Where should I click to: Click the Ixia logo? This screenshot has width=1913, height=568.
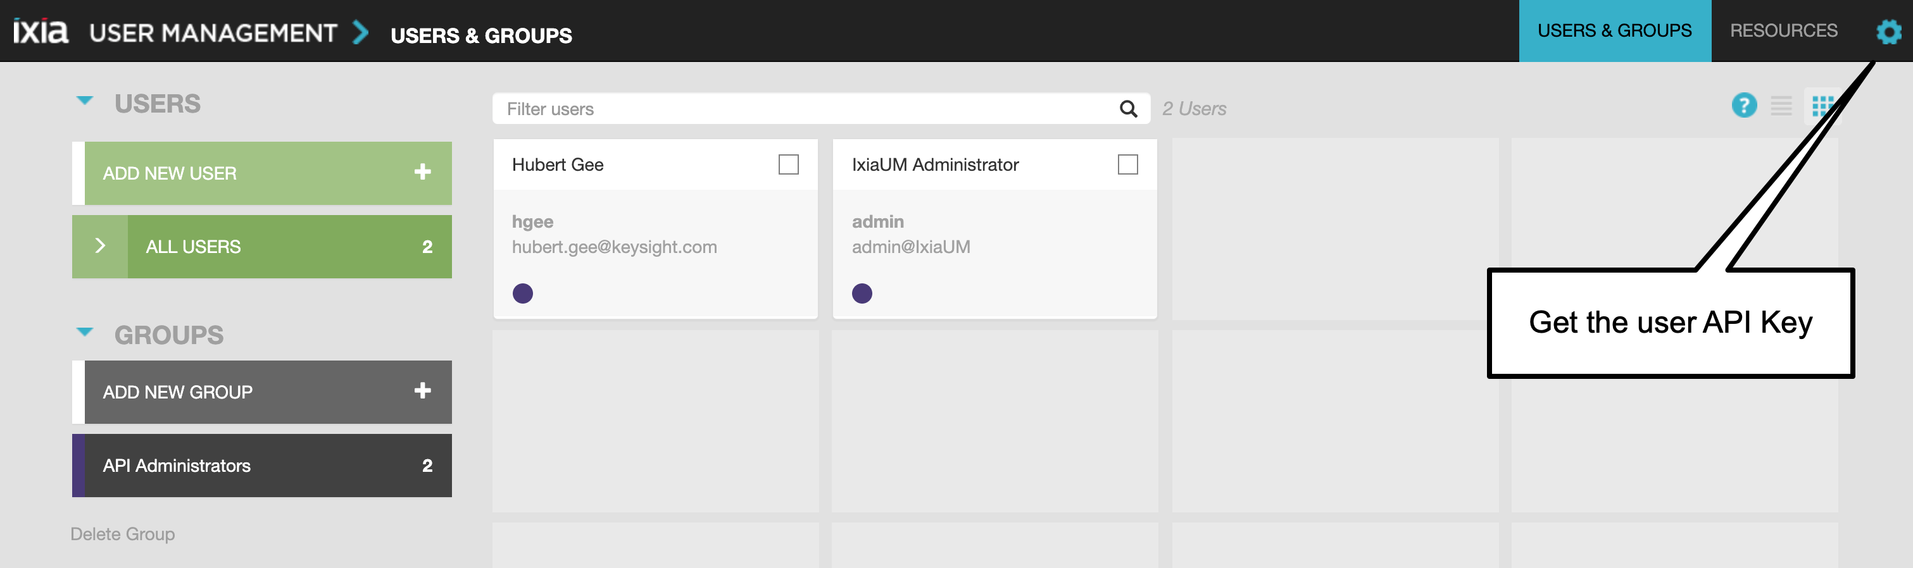point(41,31)
